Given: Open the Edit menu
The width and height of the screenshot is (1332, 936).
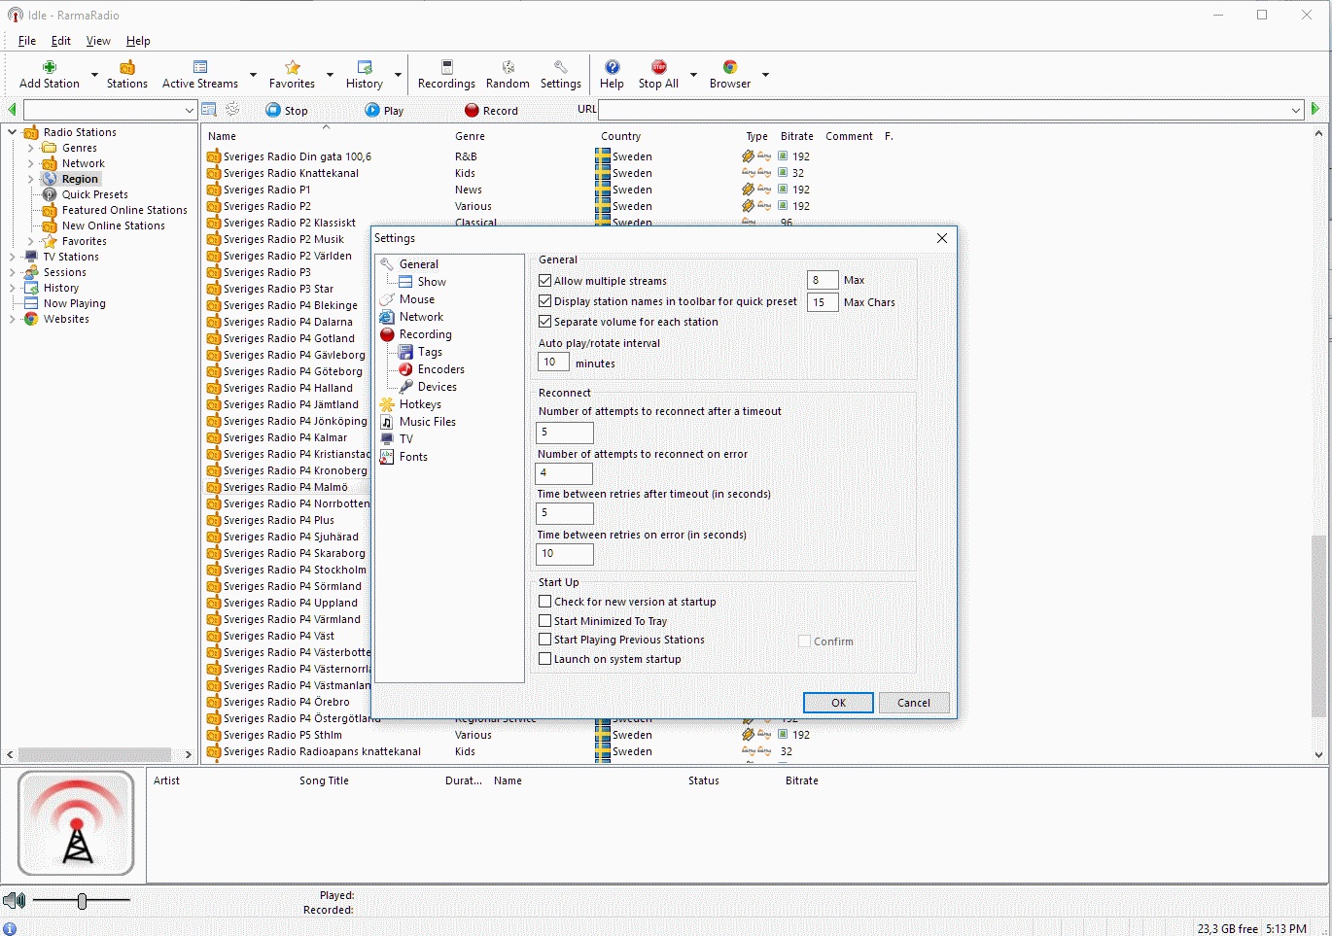Looking at the screenshot, I should [61, 41].
